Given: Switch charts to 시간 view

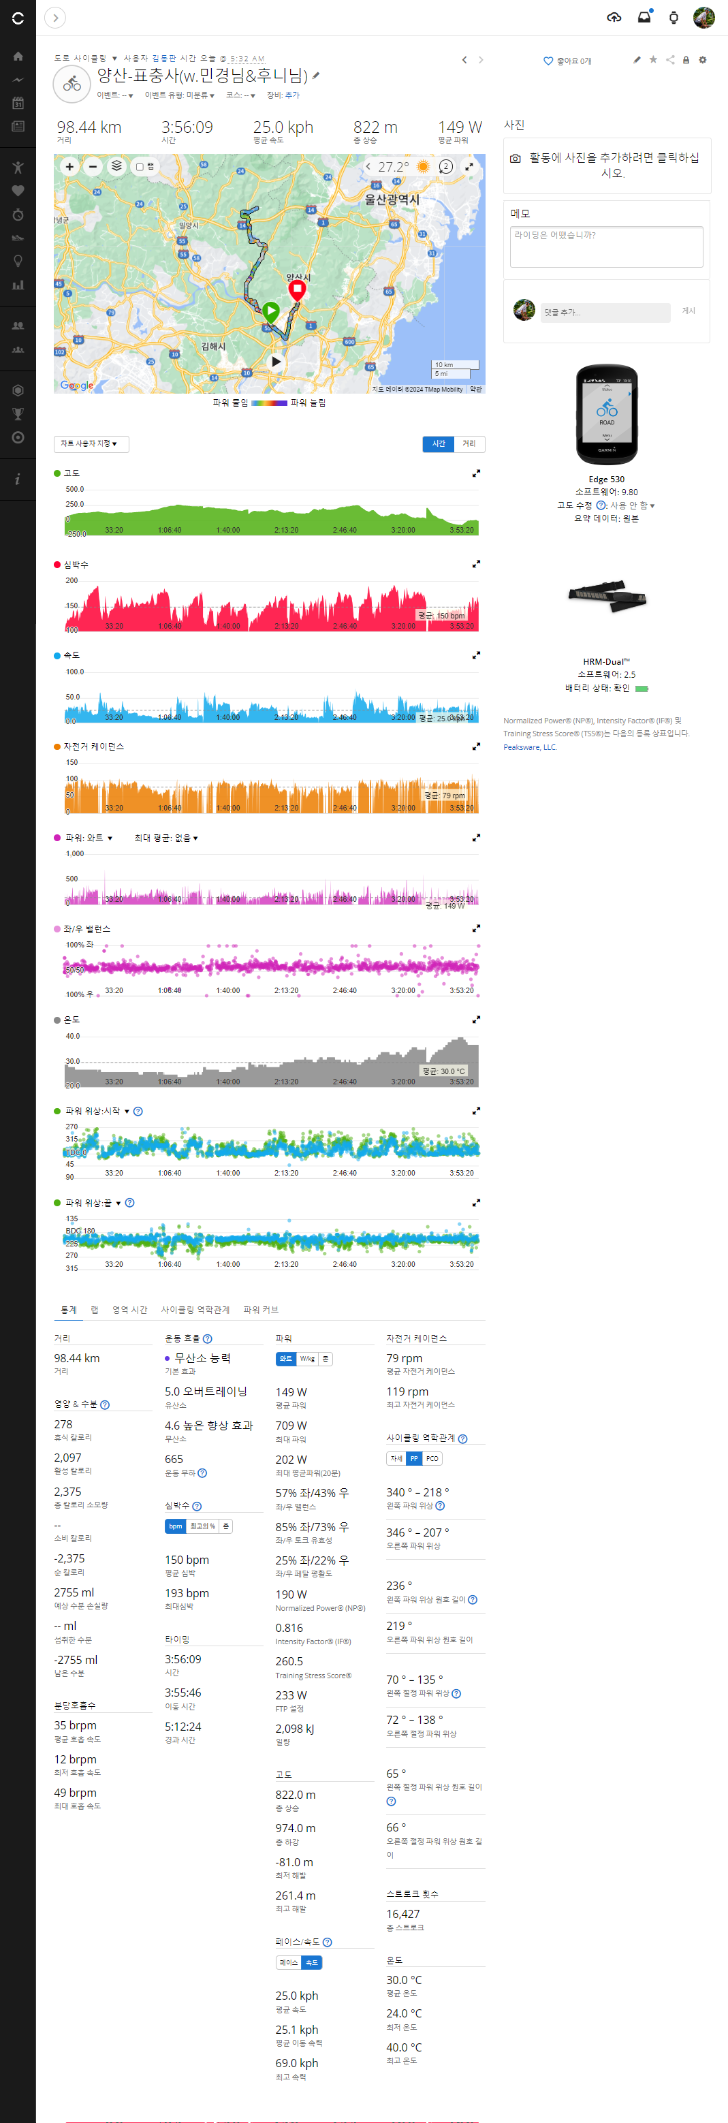Looking at the screenshot, I should pyautogui.click(x=439, y=444).
